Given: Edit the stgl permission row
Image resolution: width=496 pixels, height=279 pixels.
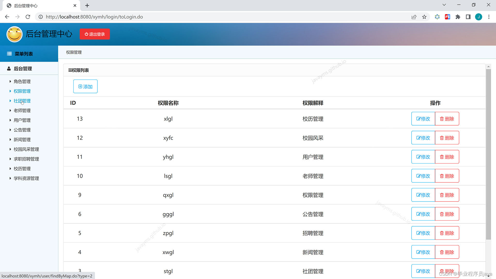Looking at the screenshot, I should [423, 271].
